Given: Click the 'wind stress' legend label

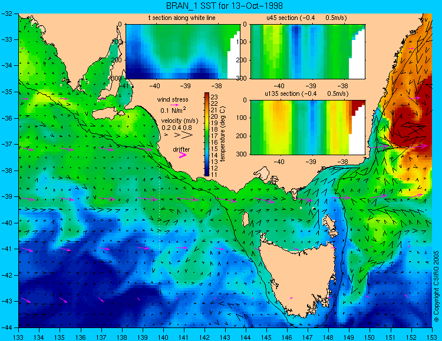Looking at the screenshot, I should (x=173, y=99).
